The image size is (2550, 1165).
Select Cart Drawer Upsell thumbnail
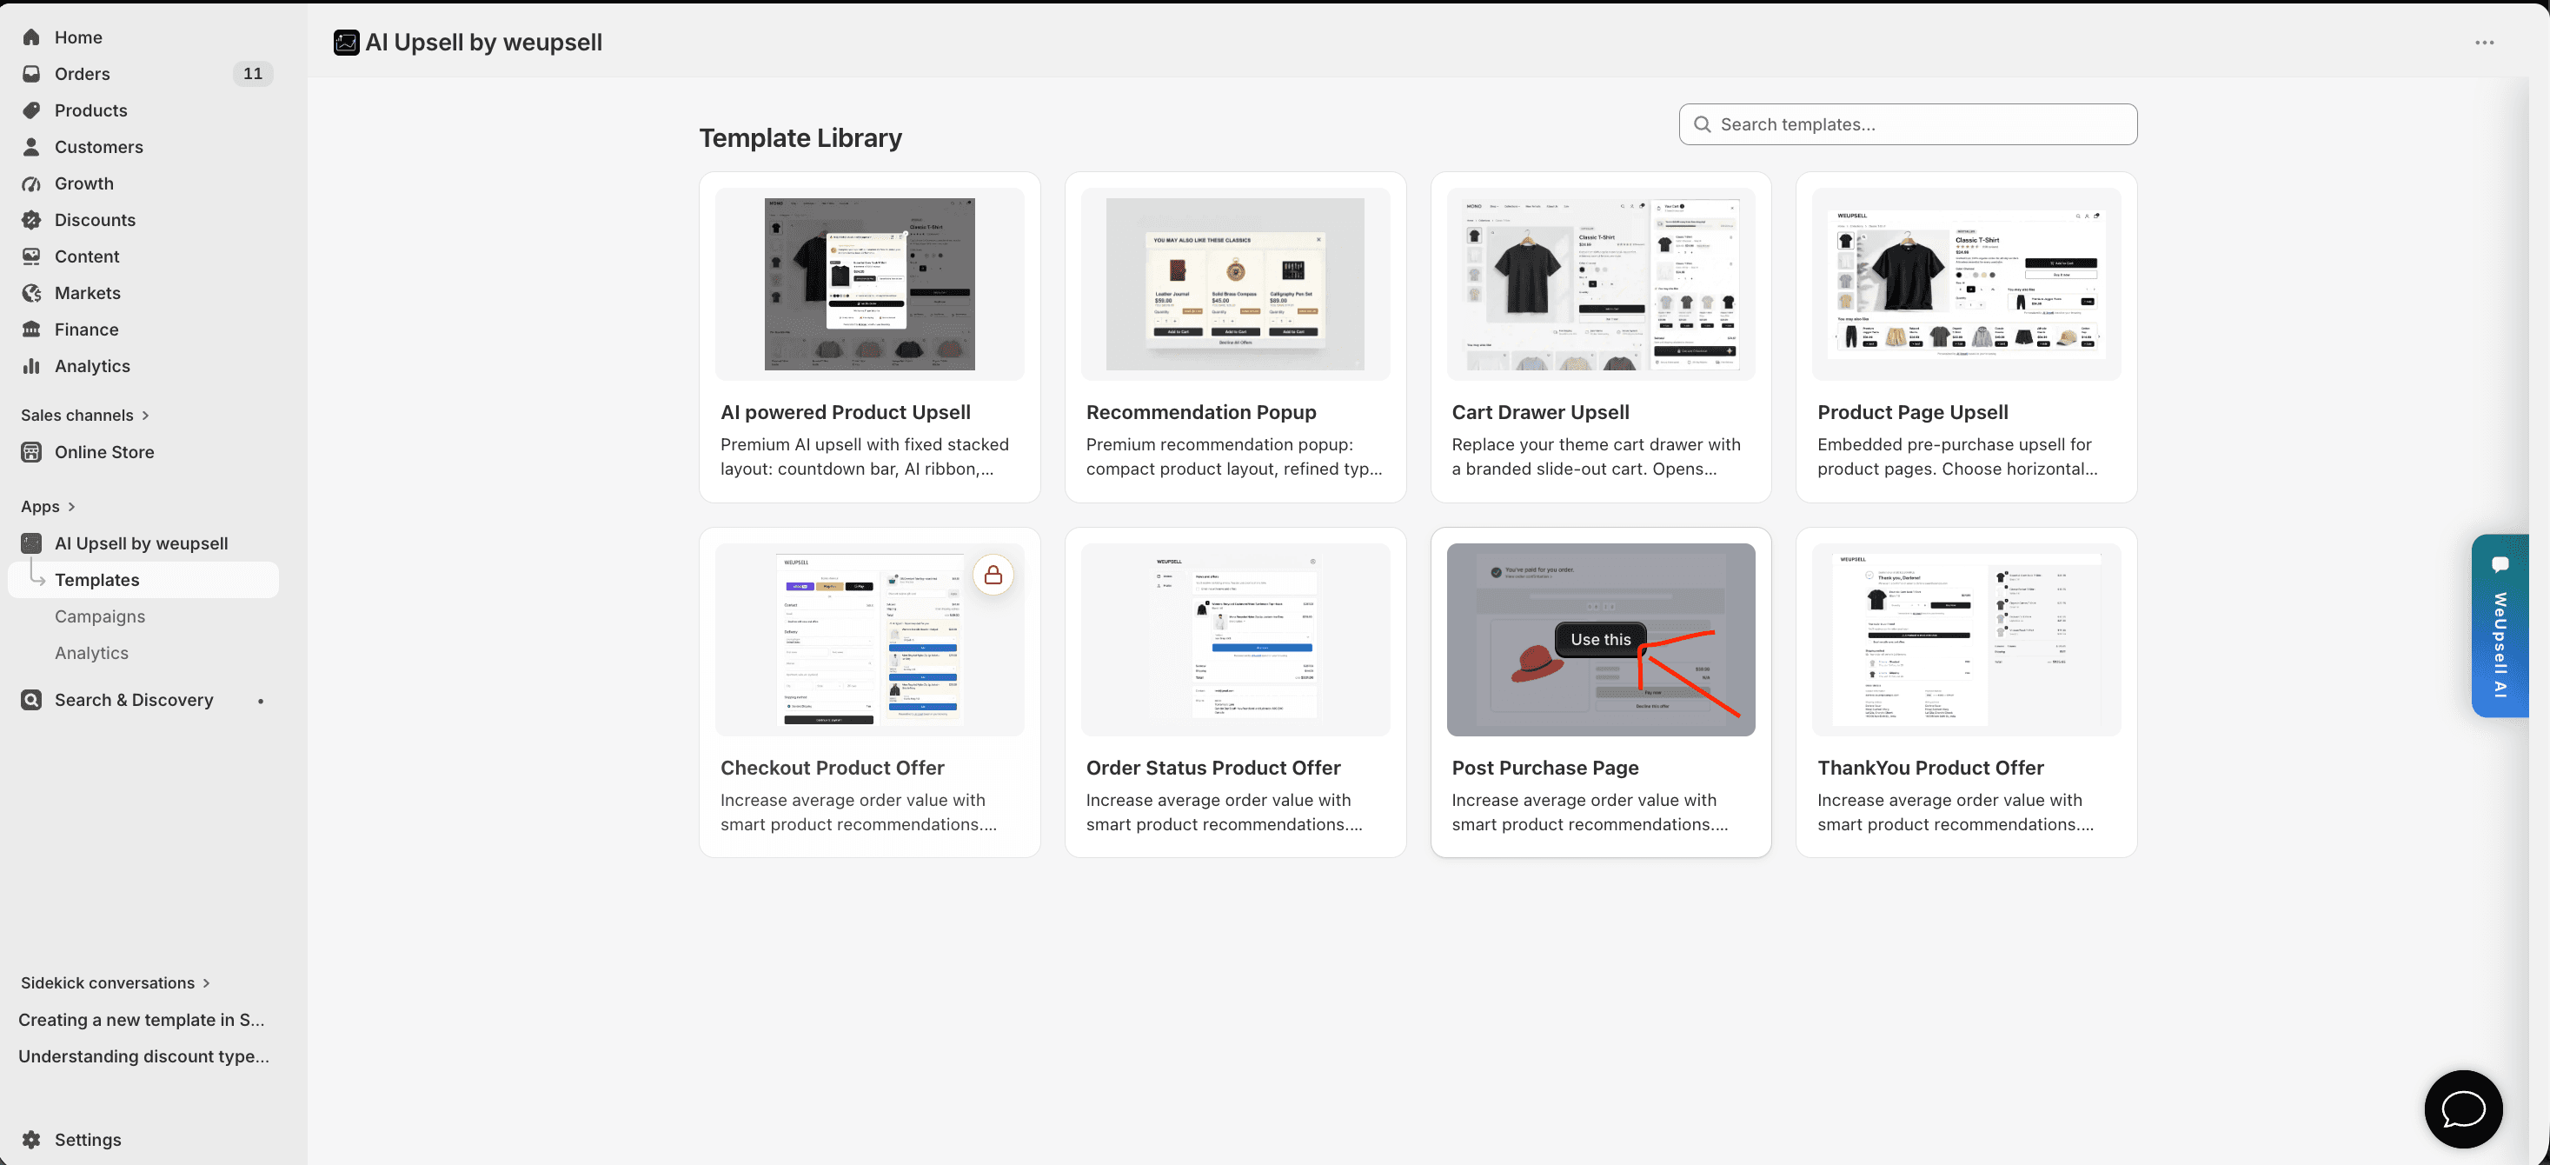click(x=1601, y=284)
